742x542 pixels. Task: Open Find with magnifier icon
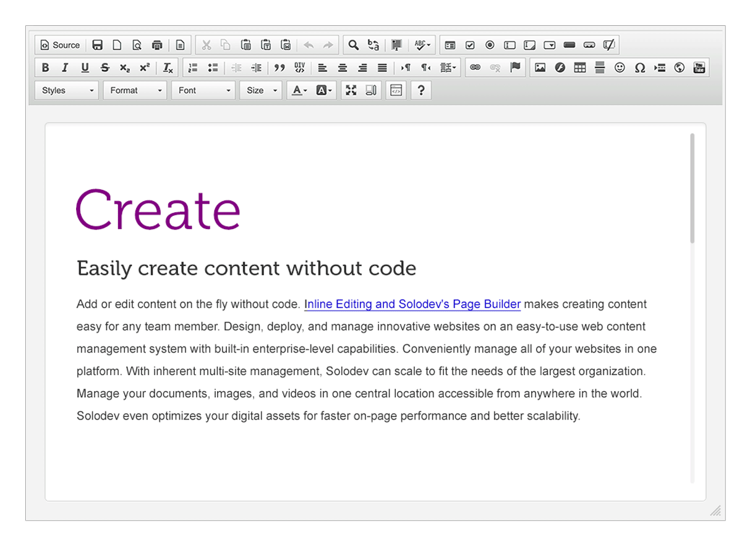click(x=353, y=45)
